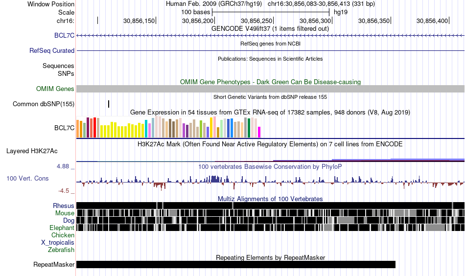The height and width of the screenshot is (276, 465).
Task: Click the SNPs track label
Action: tap(66, 73)
